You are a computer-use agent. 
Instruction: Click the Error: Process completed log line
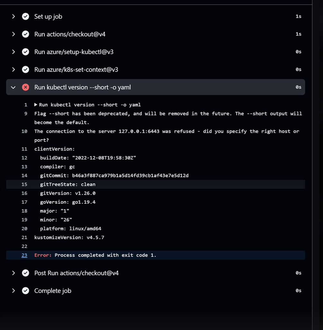pyautogui.click(x=95, y=255)
